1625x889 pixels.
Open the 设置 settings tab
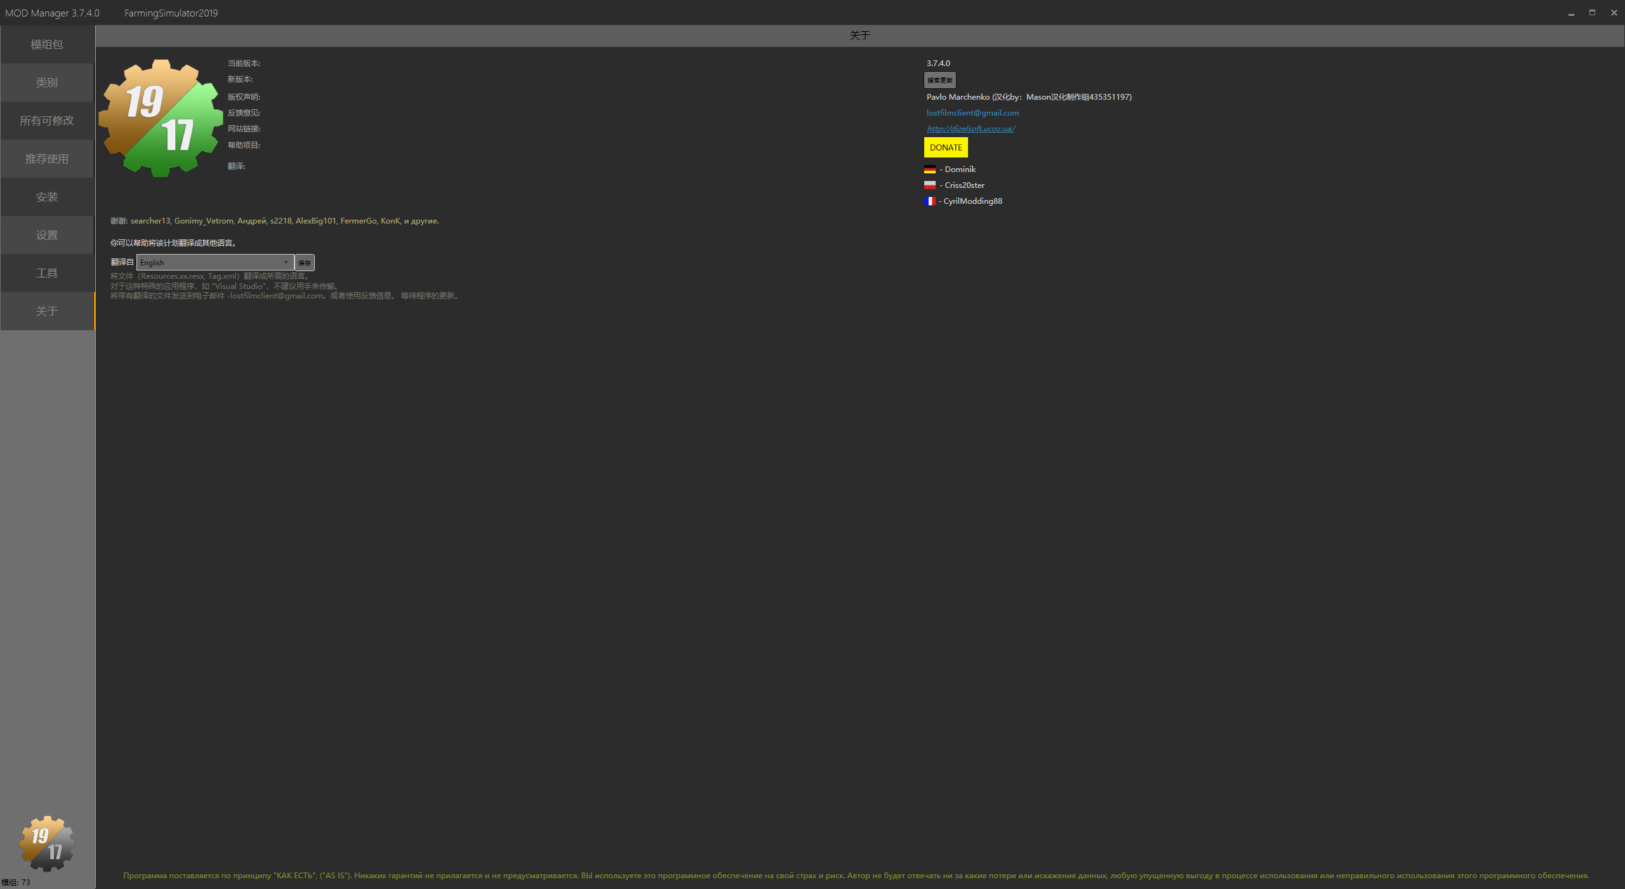point(47,235)
